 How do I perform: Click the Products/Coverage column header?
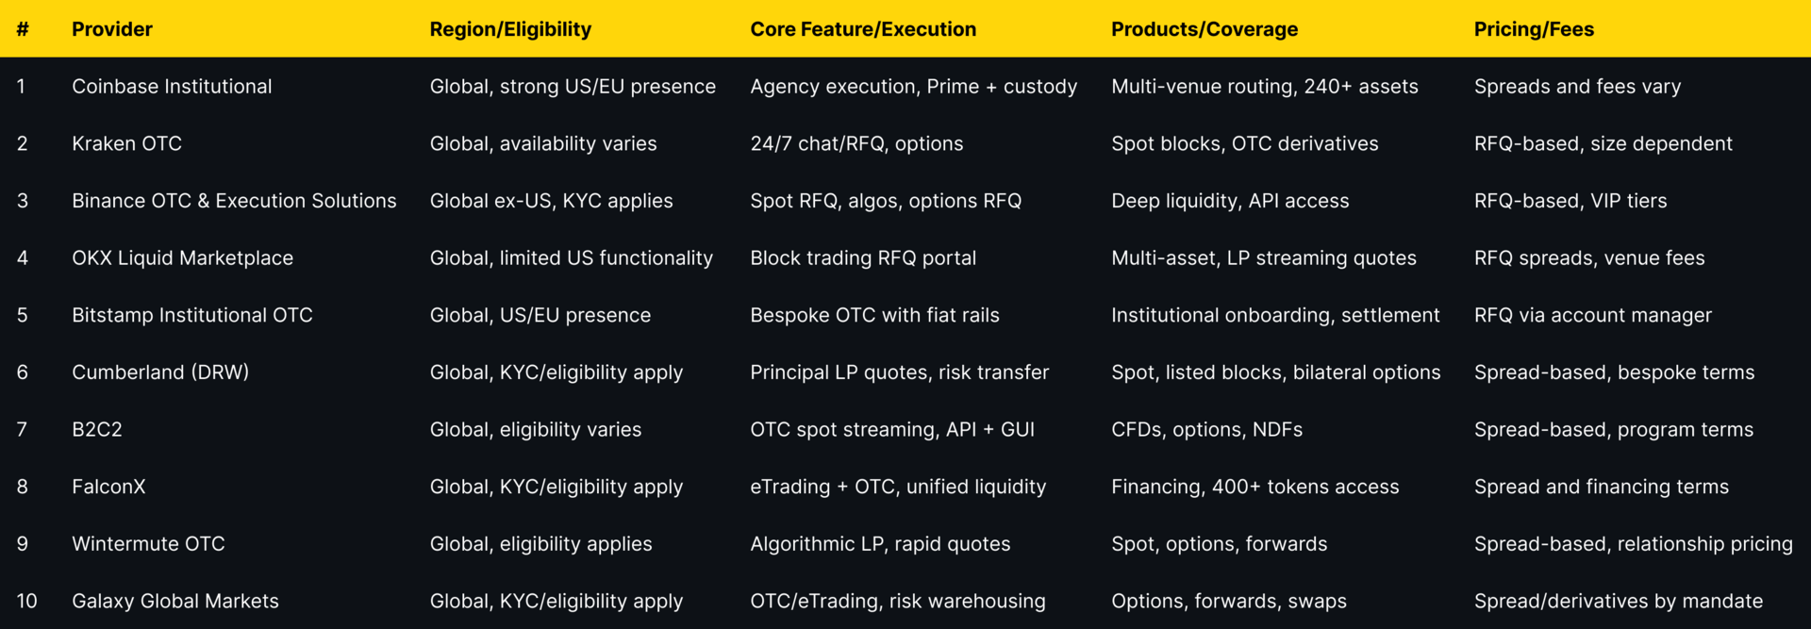pyautogui.click(x=1204, y=29)
